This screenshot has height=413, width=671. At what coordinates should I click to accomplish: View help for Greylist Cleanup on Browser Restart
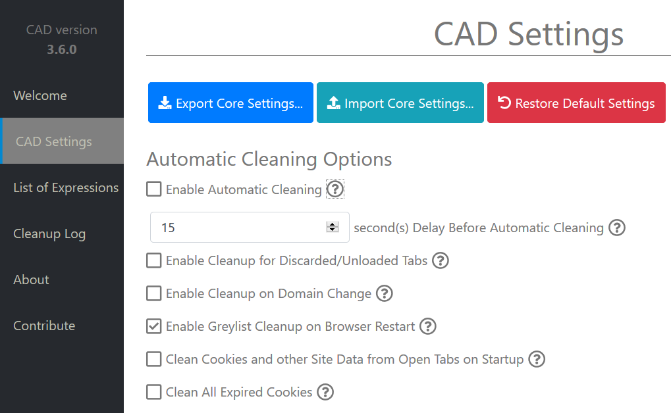coord(428,326)
